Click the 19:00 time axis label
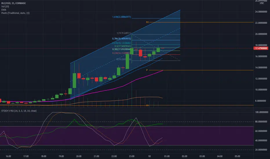 (x=61, y=156)
